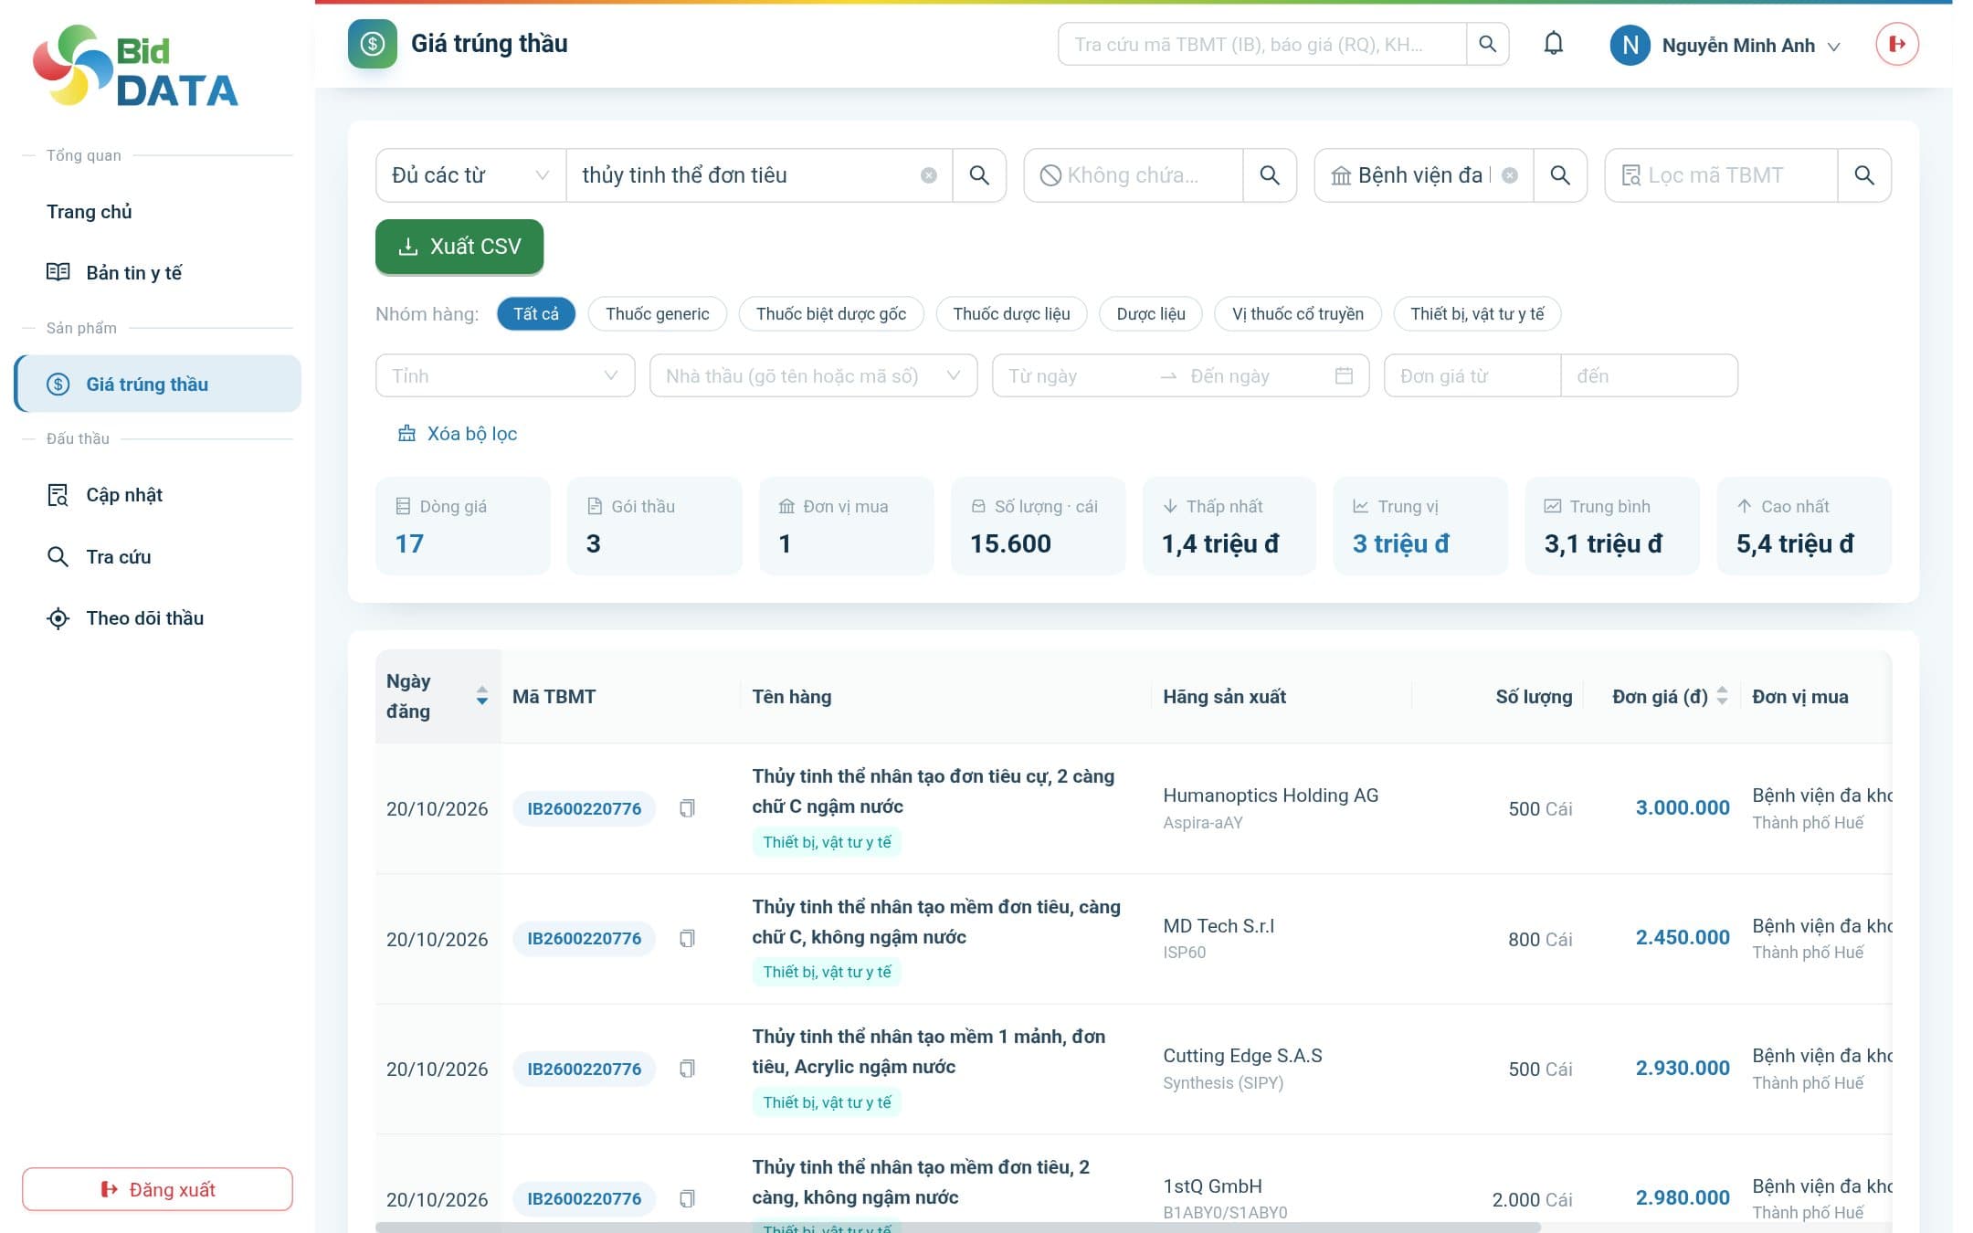This screenshot has height=1233, width=1973.
Task: Clear the 'Bệnh viện đa' buyer filter
Action: (x=1510, y=175)
